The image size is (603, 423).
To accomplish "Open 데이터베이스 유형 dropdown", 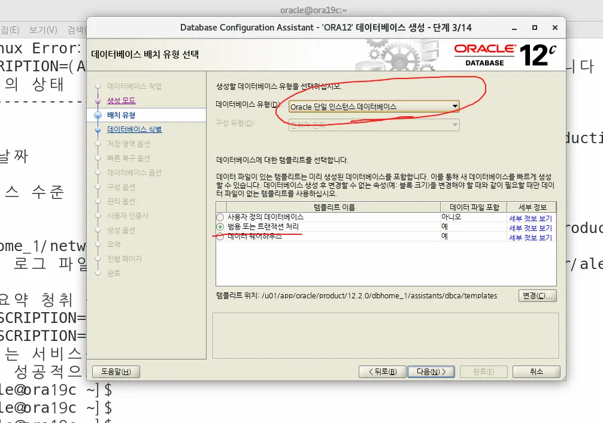I will point(374,106).
